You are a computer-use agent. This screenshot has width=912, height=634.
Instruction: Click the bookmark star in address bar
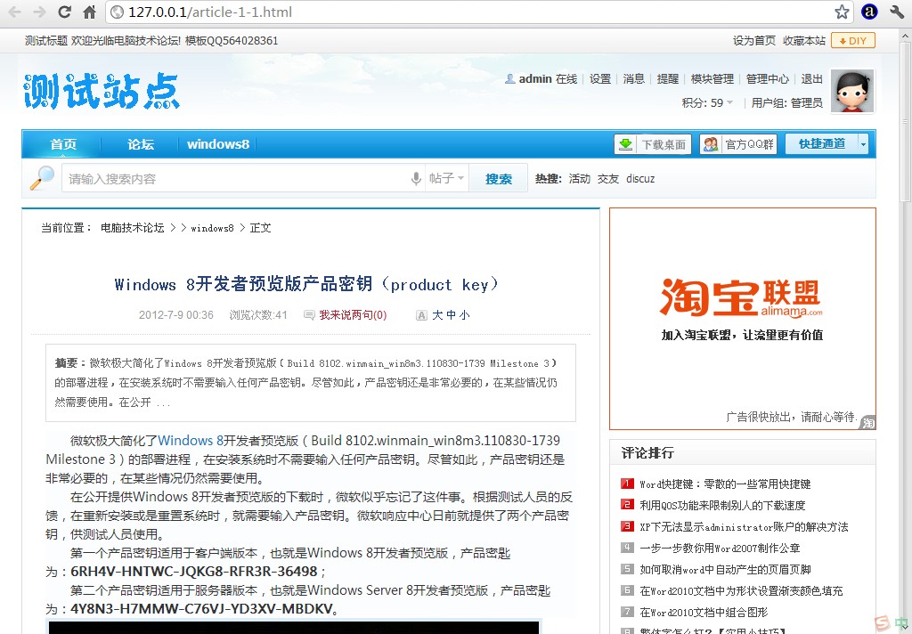[841, 12]
